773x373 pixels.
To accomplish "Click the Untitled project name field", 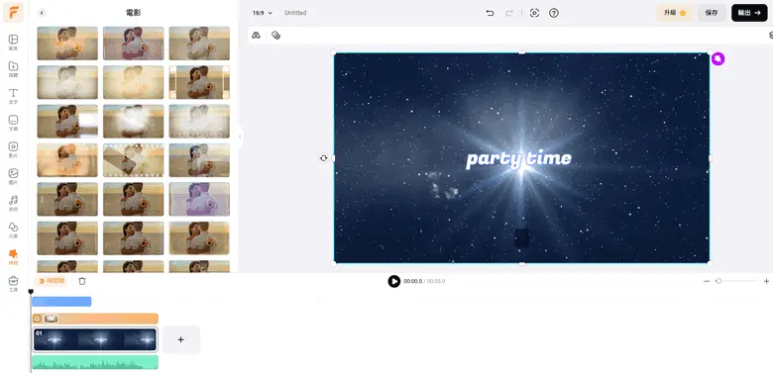I will [x=295, y=13].
